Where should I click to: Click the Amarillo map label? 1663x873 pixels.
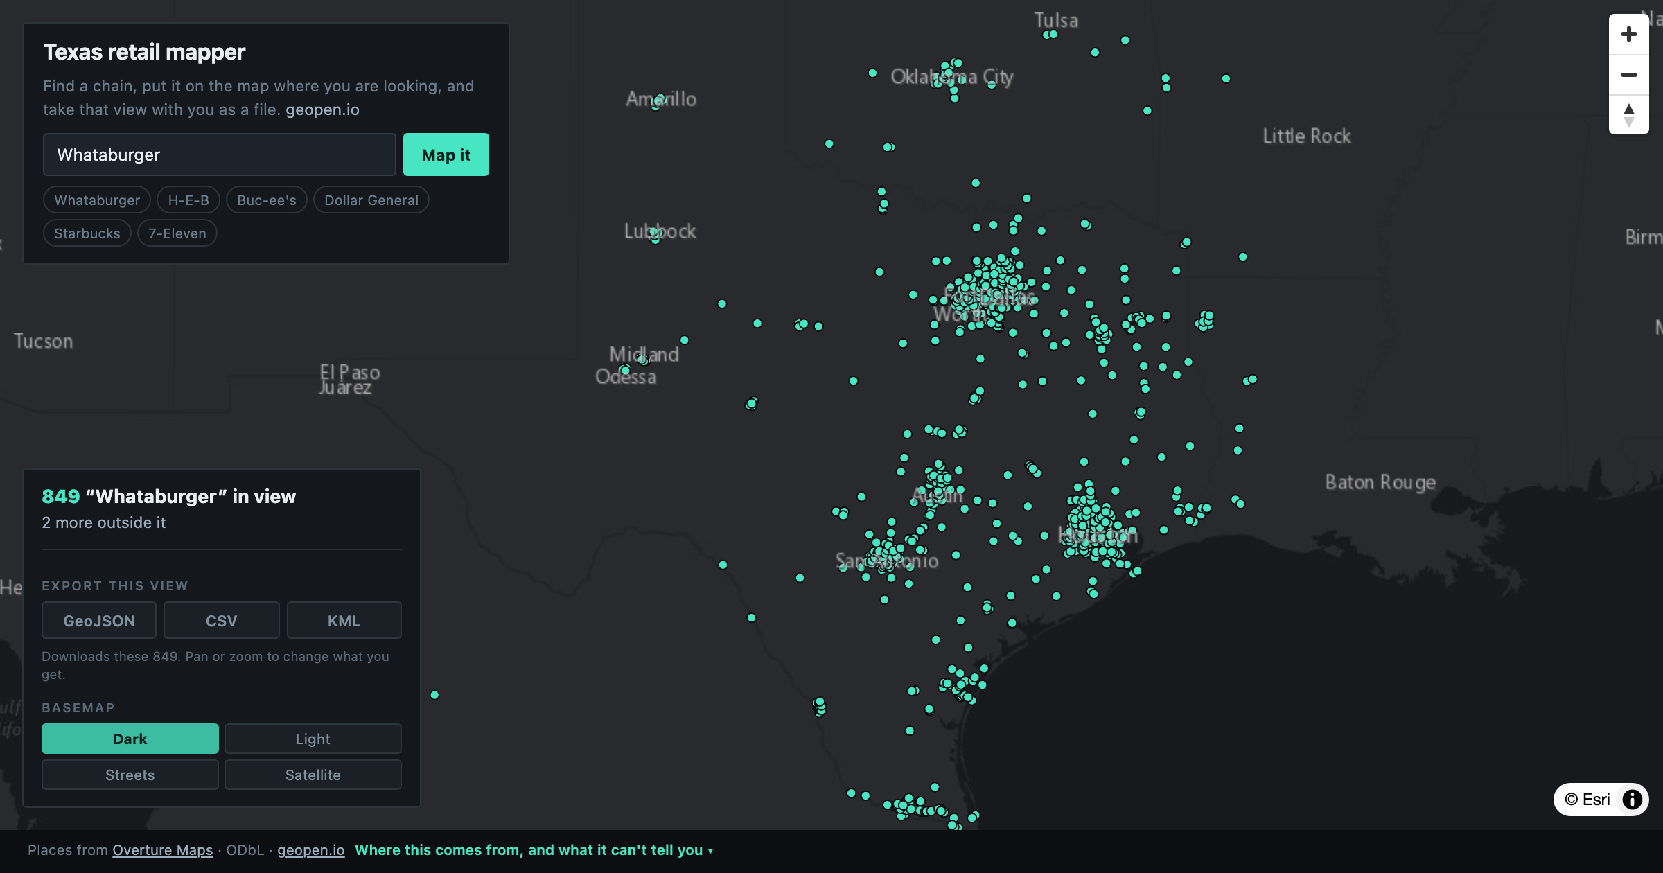point(661,99)
